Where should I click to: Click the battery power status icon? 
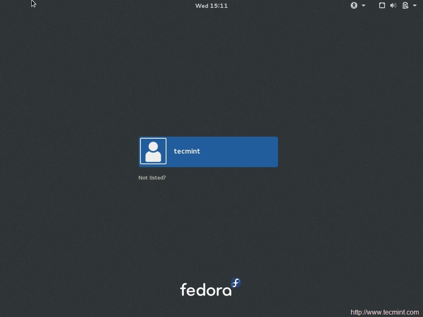pyautogui.click(x=405, y=5)
